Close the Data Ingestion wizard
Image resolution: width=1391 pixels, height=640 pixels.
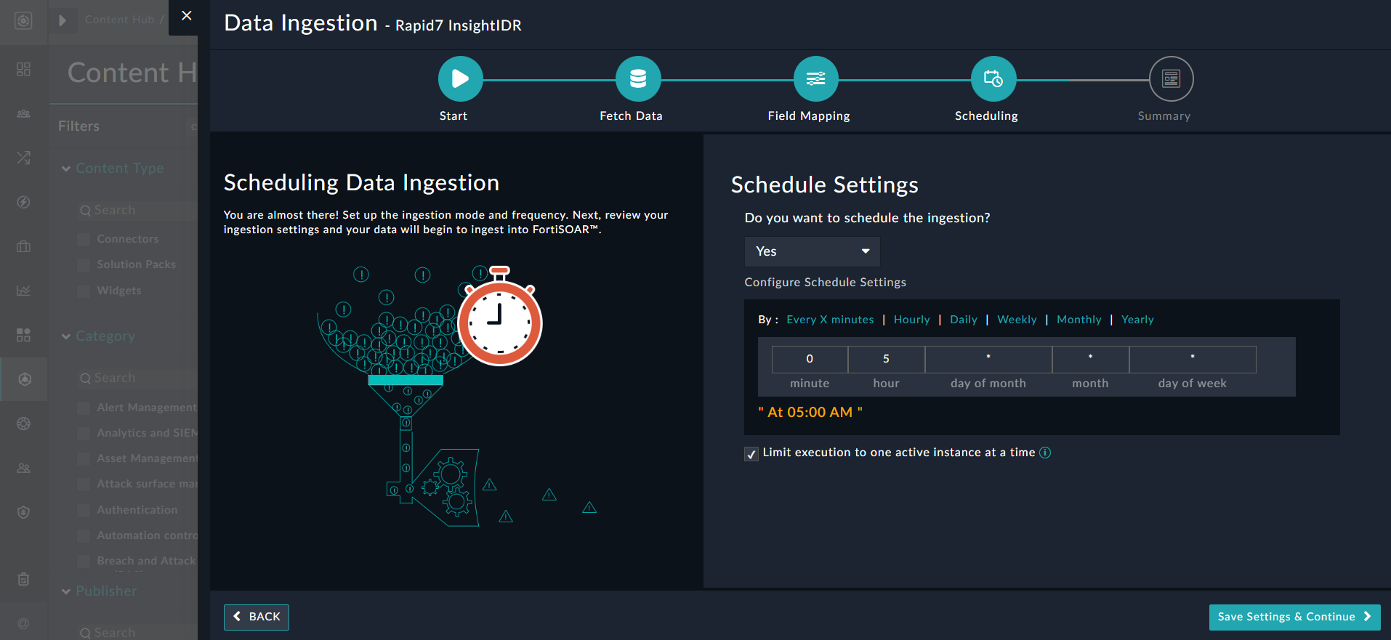pyautogui.click(x=187, y=16)
